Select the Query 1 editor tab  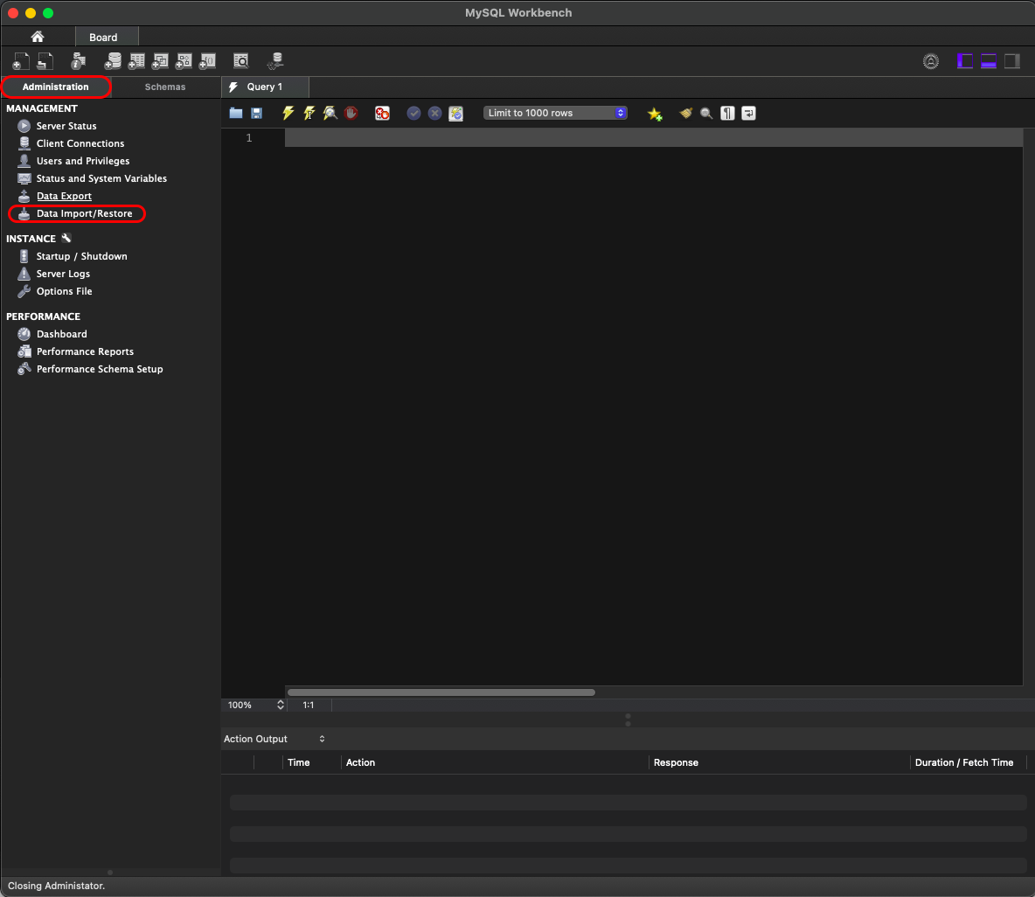point(265,87)
